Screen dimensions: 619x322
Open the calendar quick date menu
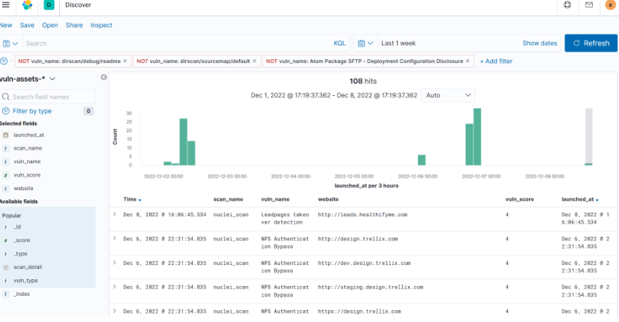pyautogui.click(x=365, y=43)
